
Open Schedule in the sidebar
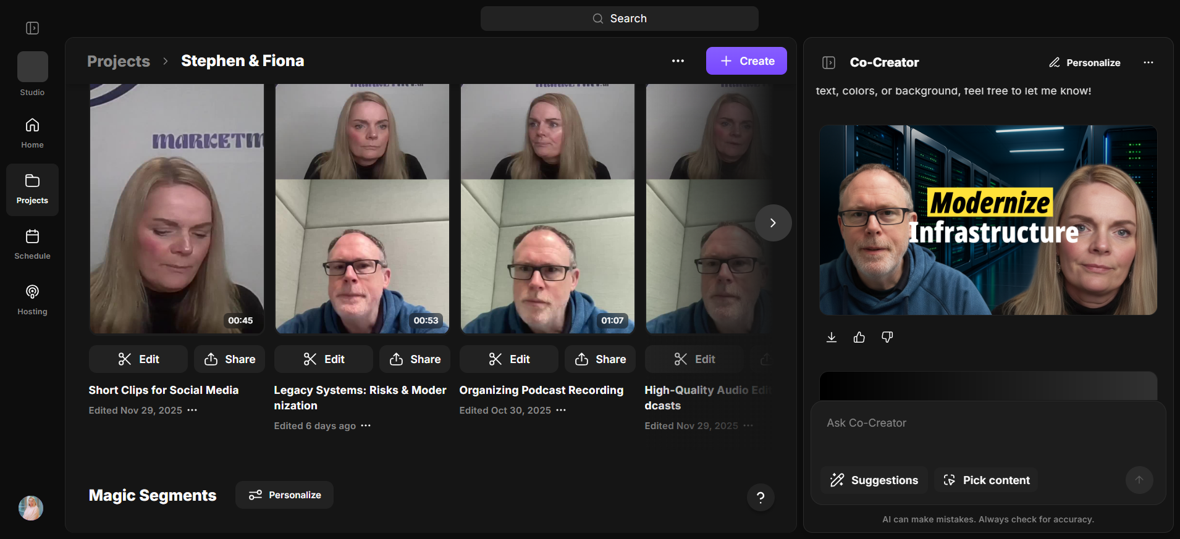(32, 244)
